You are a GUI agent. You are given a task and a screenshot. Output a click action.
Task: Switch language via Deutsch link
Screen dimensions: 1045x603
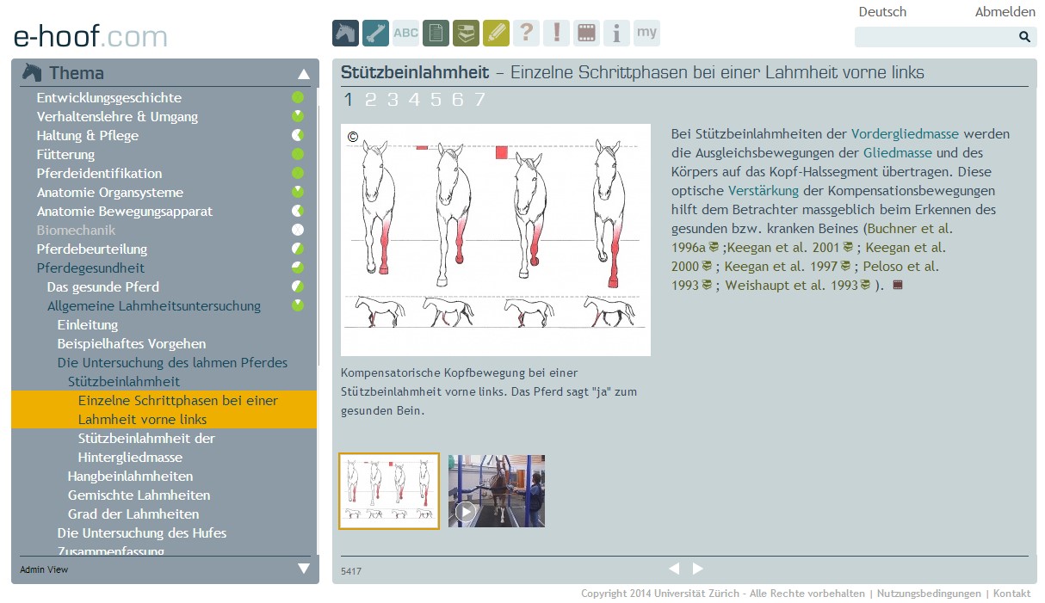click(882, 12)
